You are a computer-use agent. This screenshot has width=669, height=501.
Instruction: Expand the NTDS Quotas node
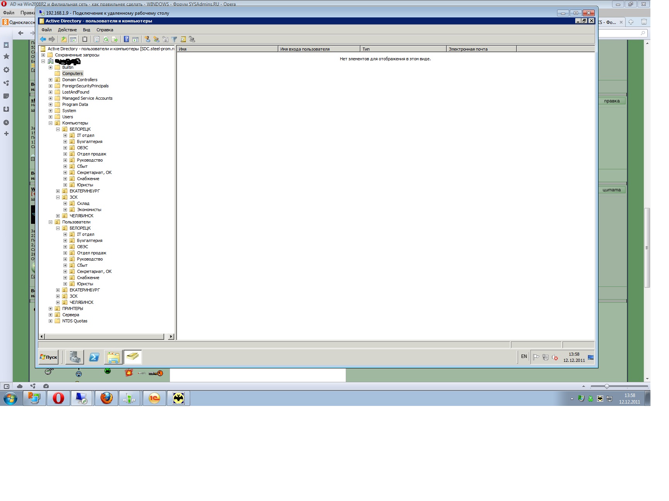[x=50, y=321]
